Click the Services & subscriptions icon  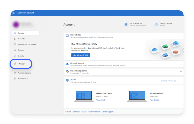(15, 44)
